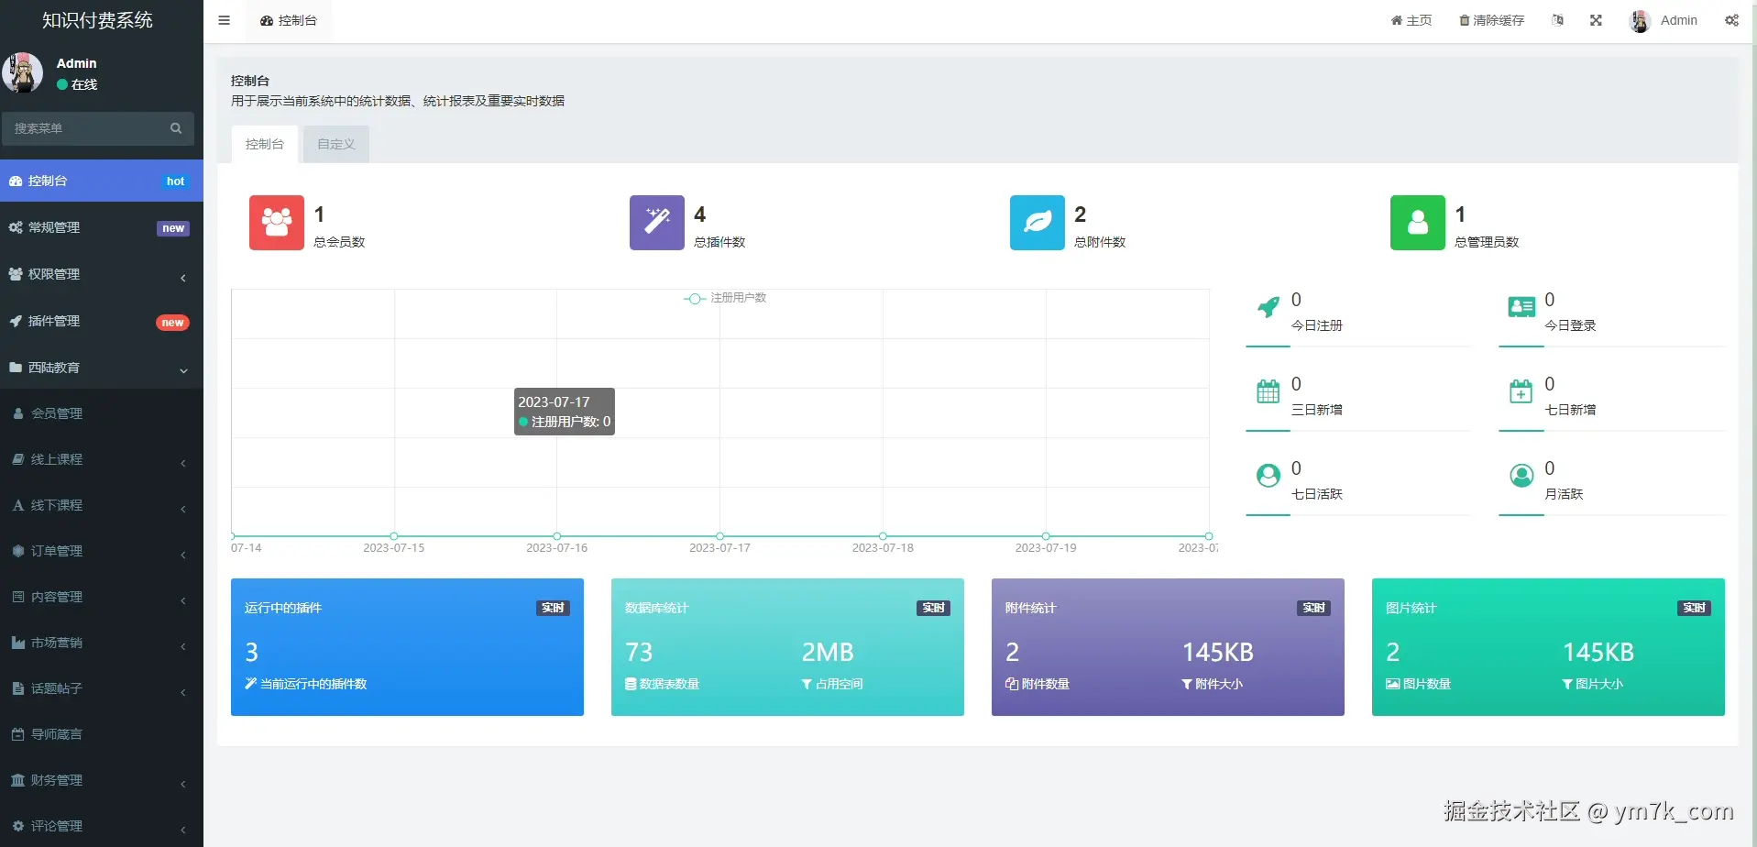Click the green total admins user icon

[x=1418, y=223]
